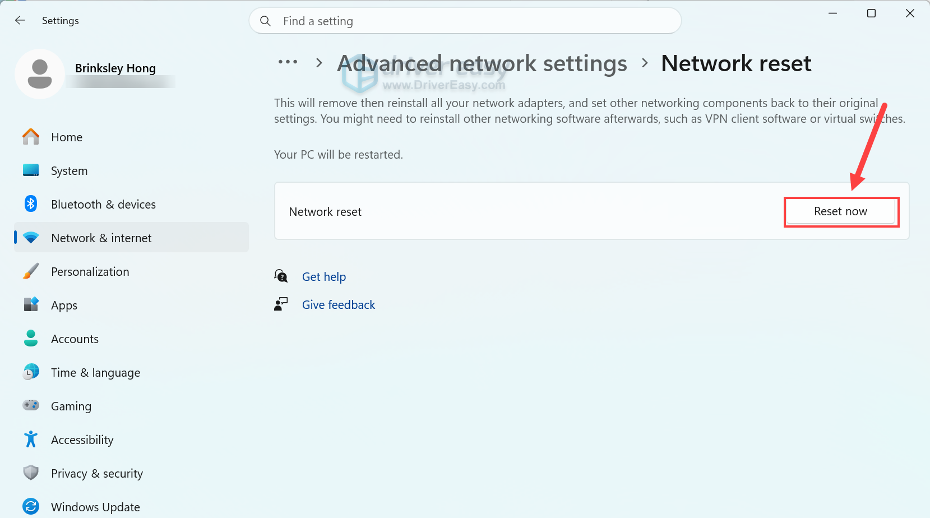Open System settings page

point(131,170)
